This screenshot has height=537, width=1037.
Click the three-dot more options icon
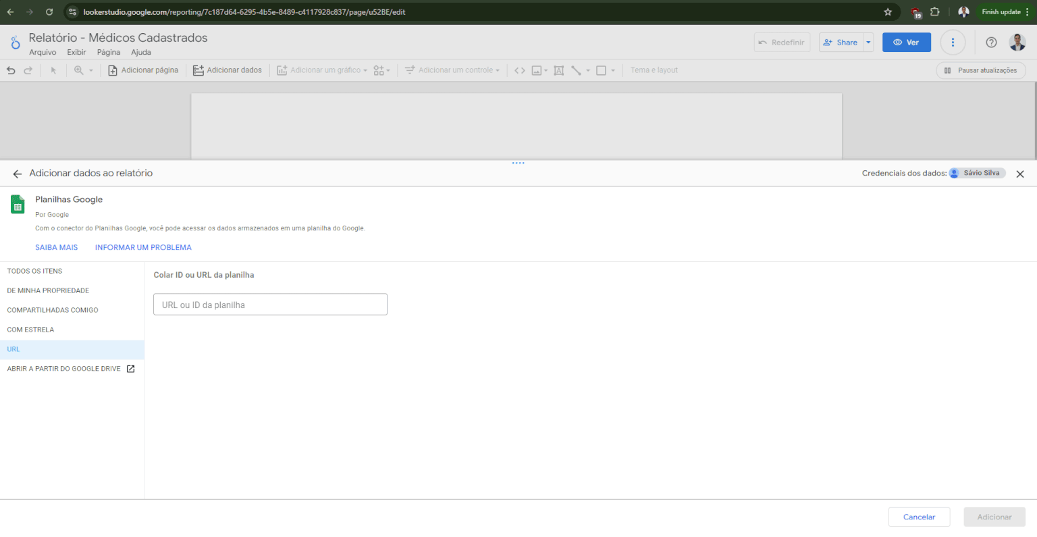pos(953,42)
